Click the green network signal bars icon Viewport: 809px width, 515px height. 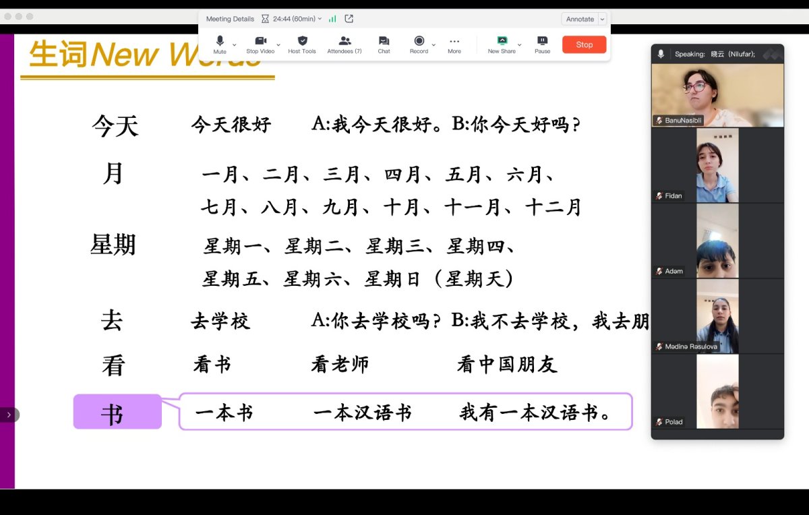point(332,19)
